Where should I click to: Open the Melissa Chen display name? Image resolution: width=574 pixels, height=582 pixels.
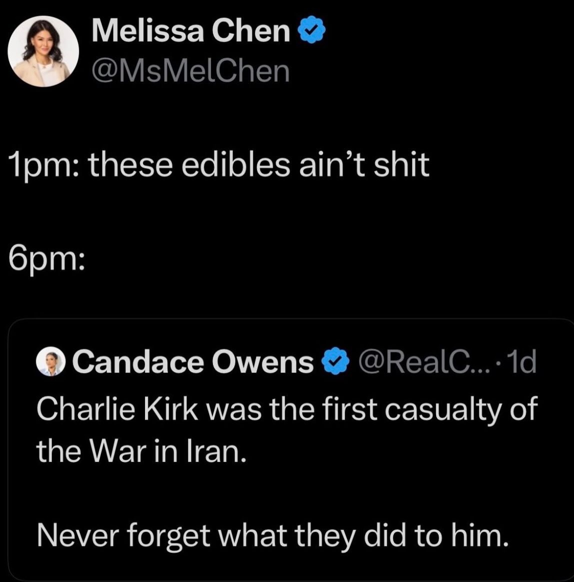(x=191, y=33)
